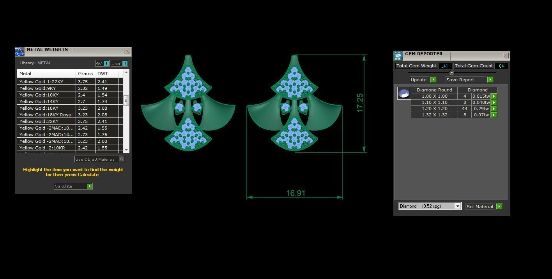Select the Yellow Gold:22KY row

point(70,121)
